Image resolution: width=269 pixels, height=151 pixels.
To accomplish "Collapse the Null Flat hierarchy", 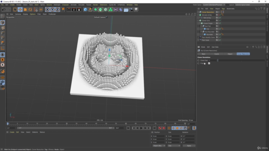I will click(201, 26).
